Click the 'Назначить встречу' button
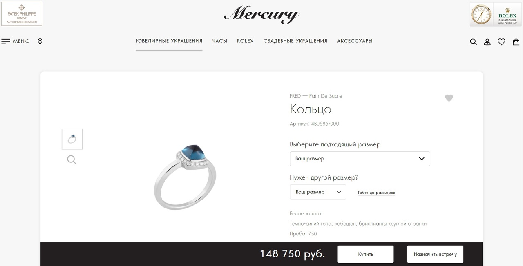The image size is (523, 266). 435,254
